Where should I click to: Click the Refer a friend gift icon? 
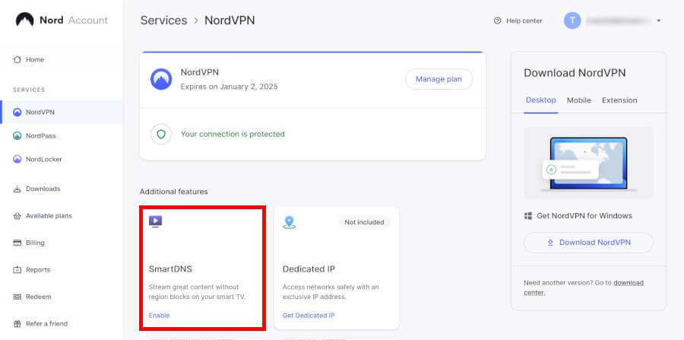coord(17,324)
